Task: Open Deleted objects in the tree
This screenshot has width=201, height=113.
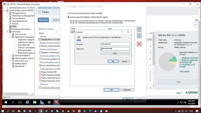Action: pyautogui.click(x=21, y=63)
